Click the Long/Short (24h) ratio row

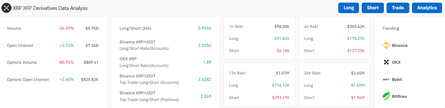point(165,28)
